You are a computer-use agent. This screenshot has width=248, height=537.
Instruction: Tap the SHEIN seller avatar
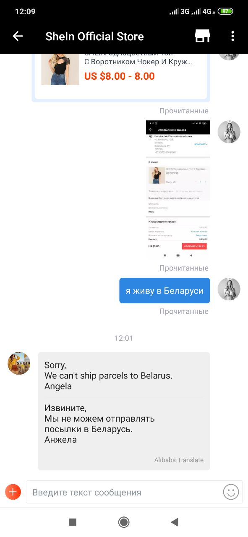[x=19, y=363]
